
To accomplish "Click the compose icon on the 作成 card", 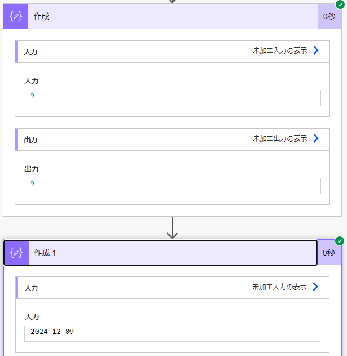I will pos(16,16).
